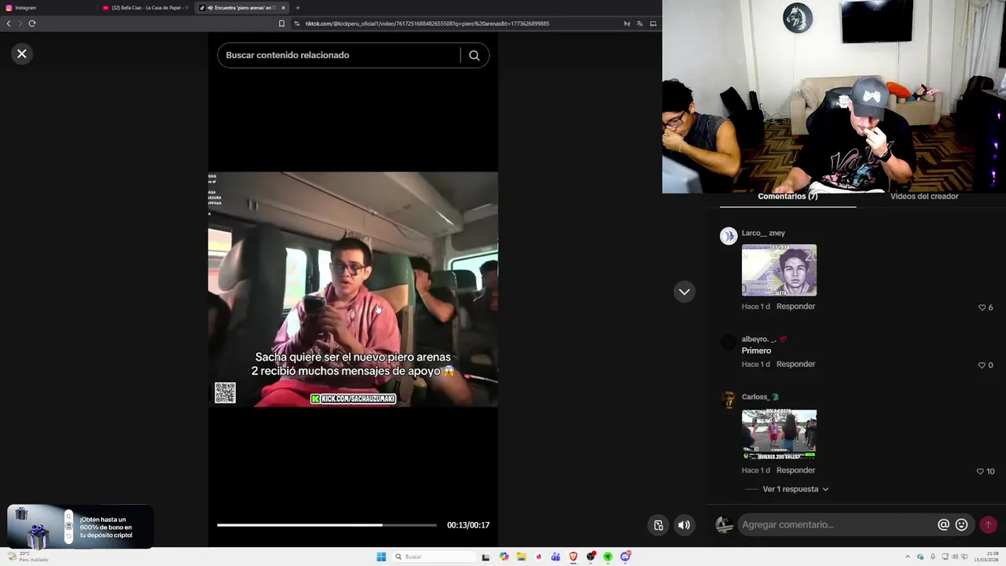Go to next video with down chevron
Image resolution: width=1006 pixels, height=566 pixels.
685,292
